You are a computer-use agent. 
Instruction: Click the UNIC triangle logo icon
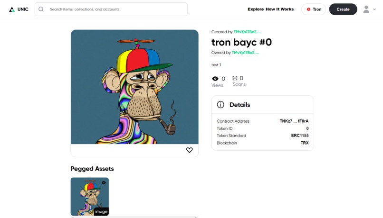[12, 9]
